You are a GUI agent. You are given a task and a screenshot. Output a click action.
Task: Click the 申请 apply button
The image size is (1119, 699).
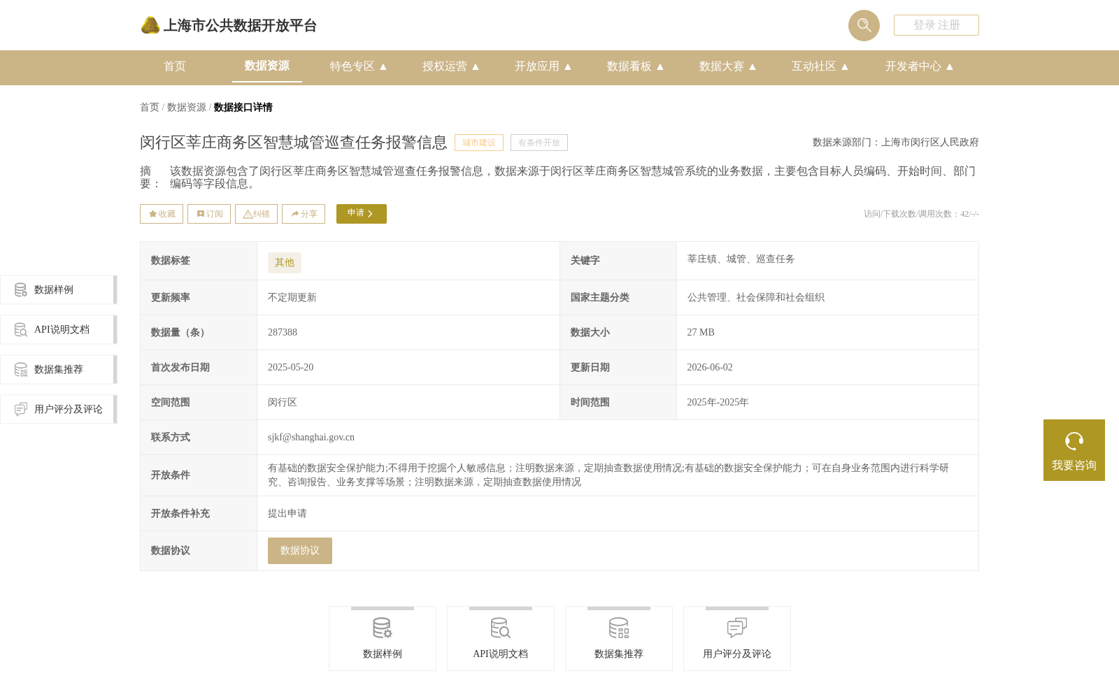(x=362, y=214)
